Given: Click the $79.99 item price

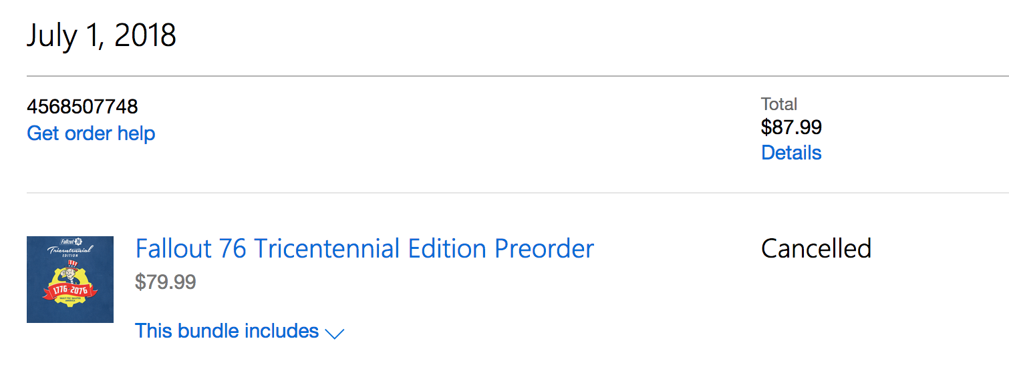Looking at the screenshot, I should (x=166, y=282).
